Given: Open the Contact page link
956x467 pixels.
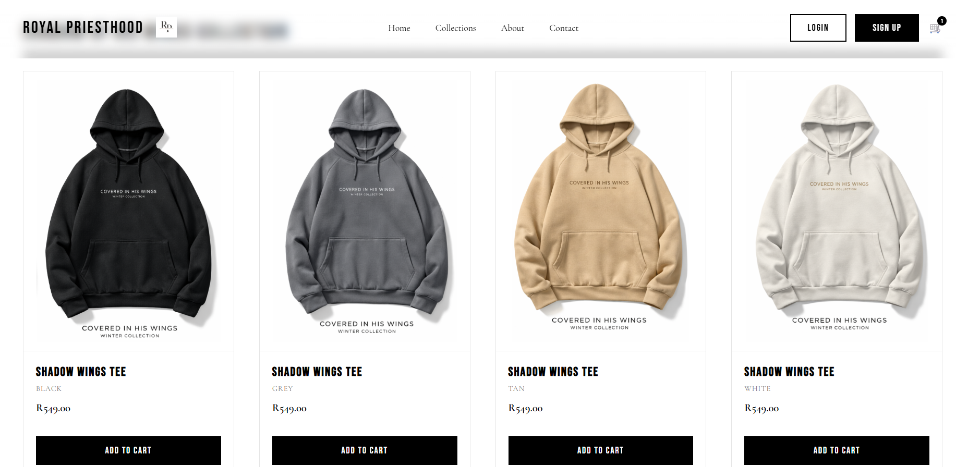Looking at the screenshot, I should [x=563, y=28].
